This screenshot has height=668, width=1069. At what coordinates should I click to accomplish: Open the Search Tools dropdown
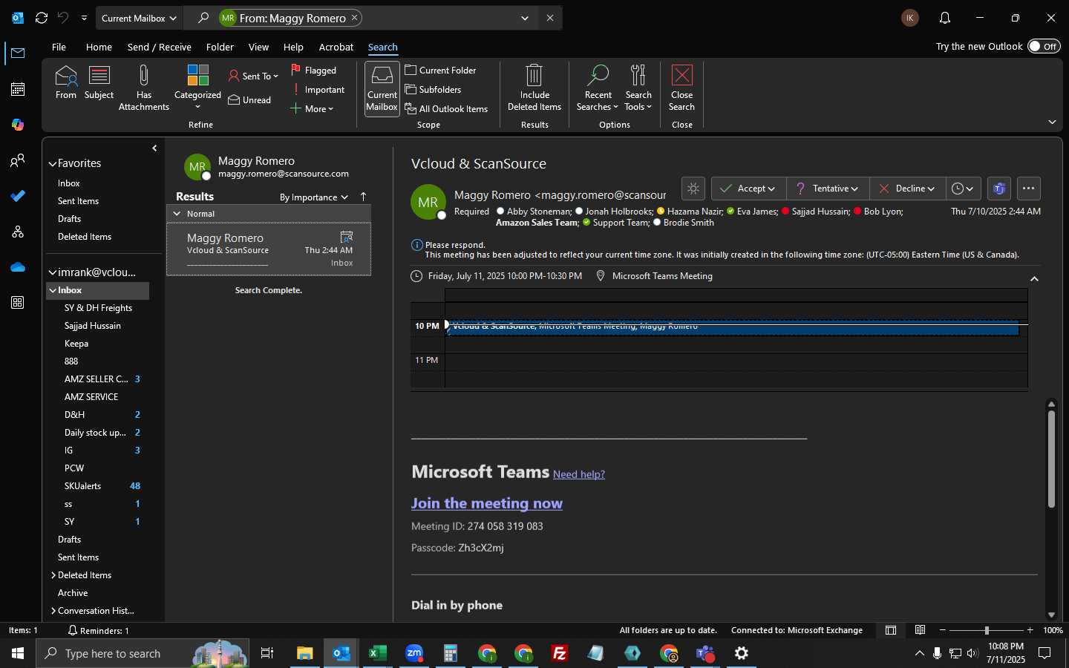638,88
